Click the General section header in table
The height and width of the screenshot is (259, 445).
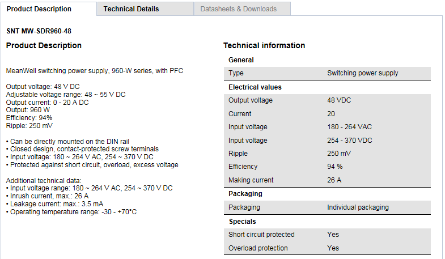point(241,60)
